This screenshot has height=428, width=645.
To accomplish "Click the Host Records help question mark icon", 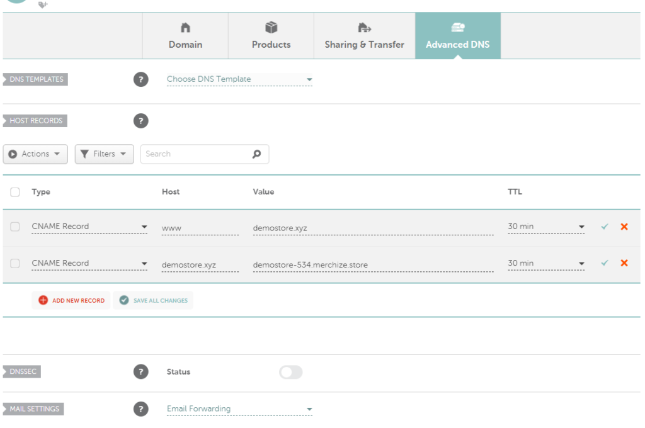I will click(140, 121).
